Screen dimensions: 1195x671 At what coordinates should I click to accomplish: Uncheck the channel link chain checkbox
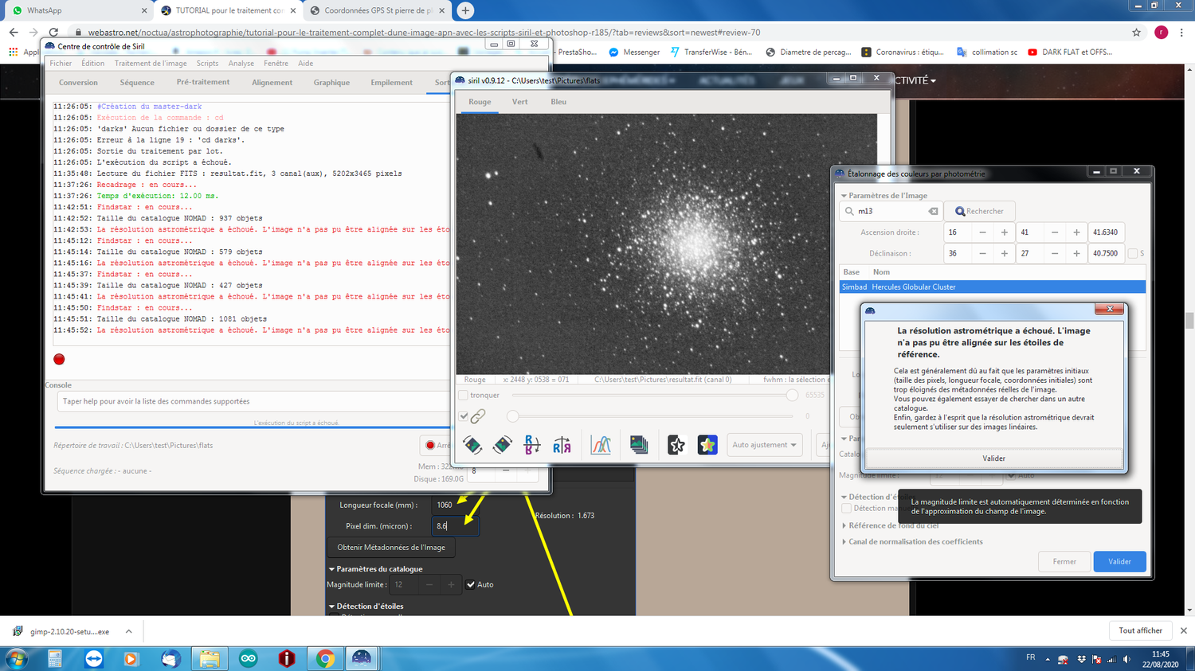click(464, 415)
